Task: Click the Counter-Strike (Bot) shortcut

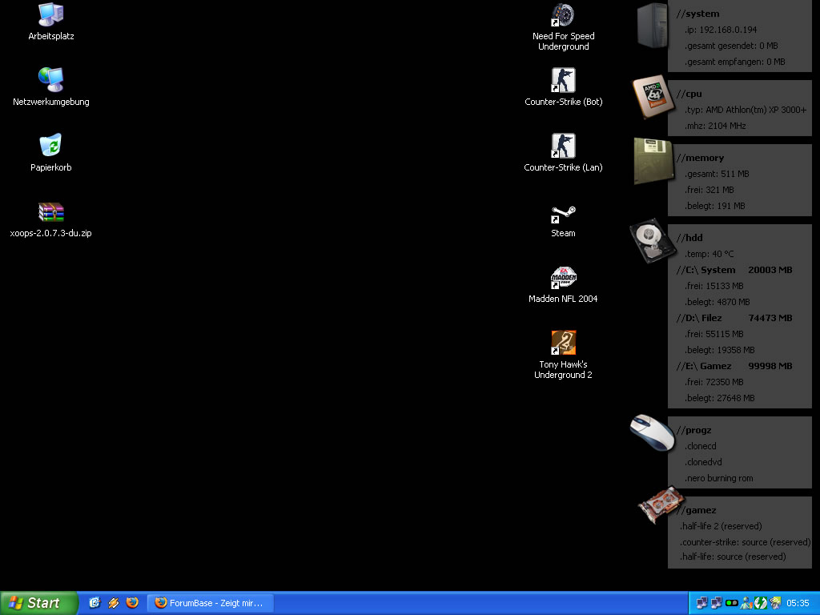Action: click(563, 87)
